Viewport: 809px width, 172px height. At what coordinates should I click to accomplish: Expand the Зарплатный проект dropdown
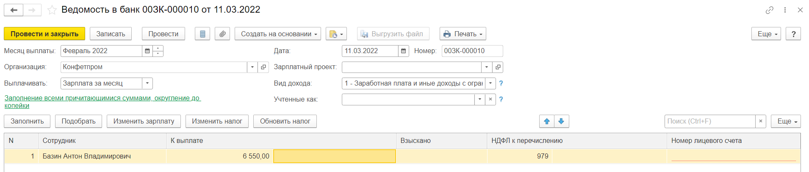point(487,67)
